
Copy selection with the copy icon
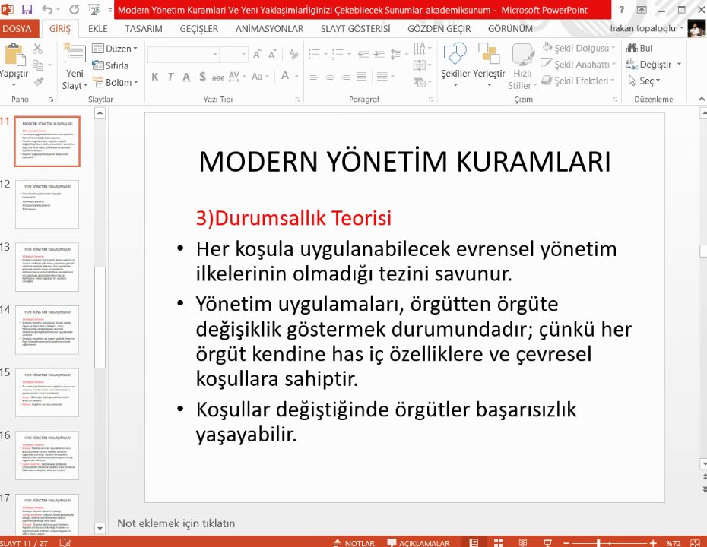[38, 65]
